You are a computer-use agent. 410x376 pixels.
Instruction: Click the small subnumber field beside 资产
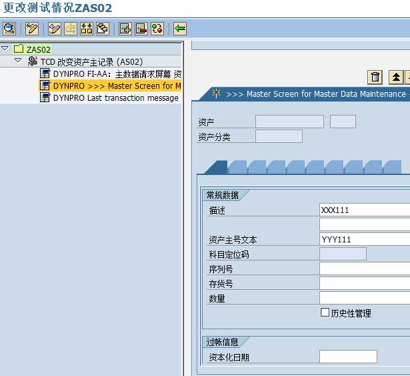click(343, 122)
